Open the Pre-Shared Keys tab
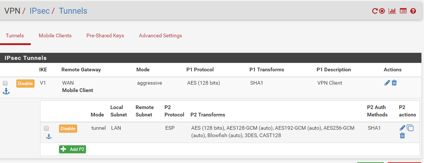Screen dimensions: 424x163 pos(105,35)
